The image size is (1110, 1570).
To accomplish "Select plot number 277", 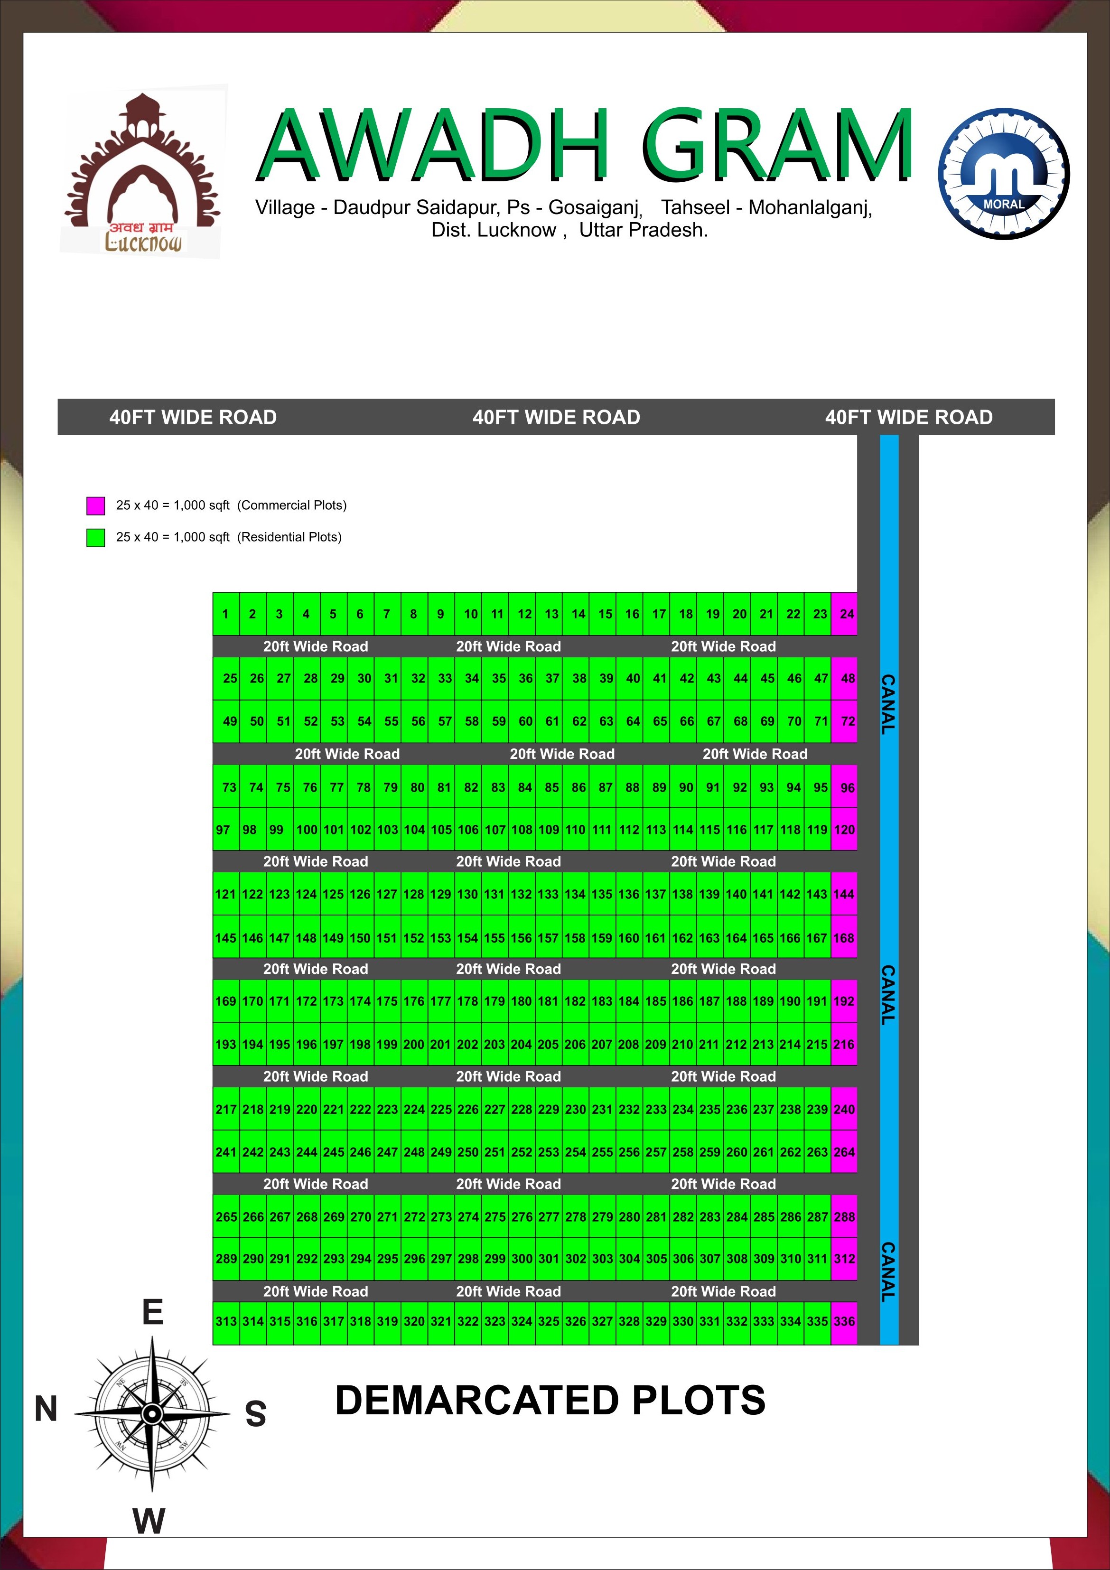I will 549,1216.
